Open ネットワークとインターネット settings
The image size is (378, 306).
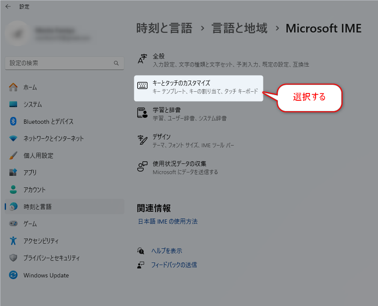pyautogui.click(x=65, y=138)
